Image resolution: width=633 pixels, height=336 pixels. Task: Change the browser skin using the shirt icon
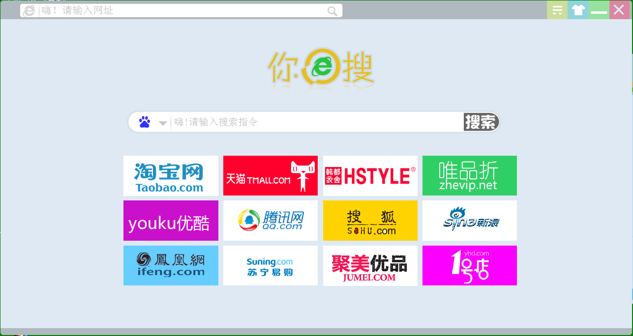[578, 9]
